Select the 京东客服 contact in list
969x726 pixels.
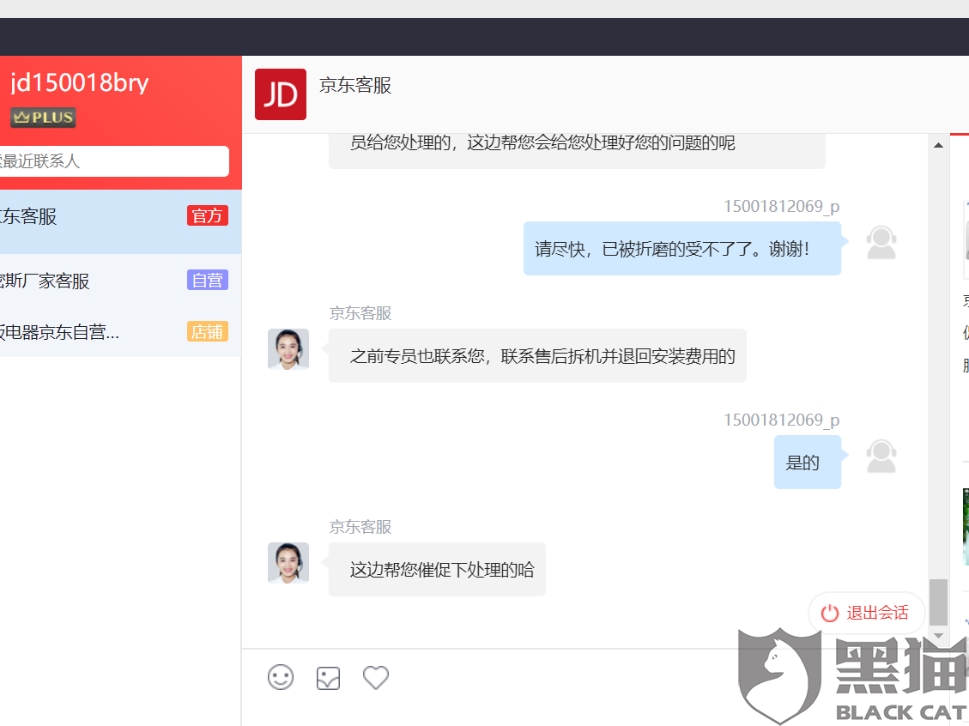120,221
